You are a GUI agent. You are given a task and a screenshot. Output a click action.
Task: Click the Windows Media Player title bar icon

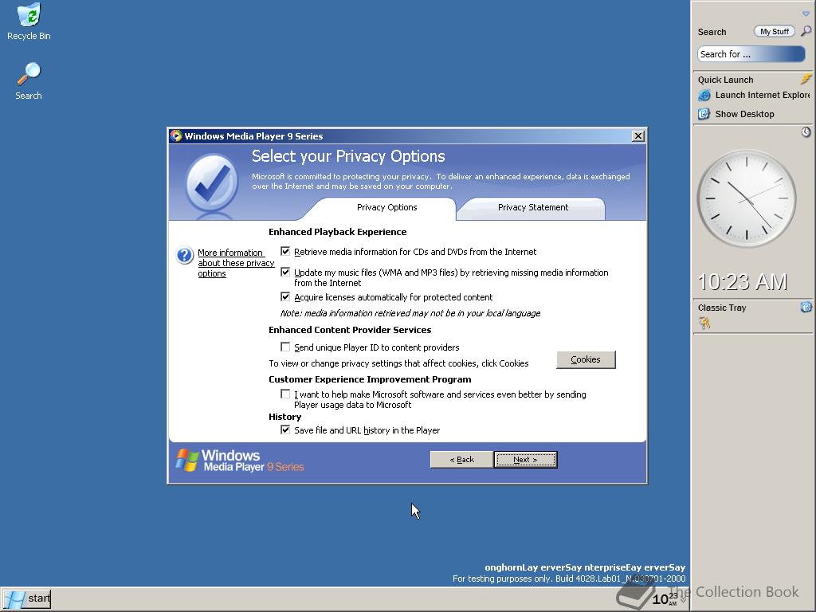176,135
